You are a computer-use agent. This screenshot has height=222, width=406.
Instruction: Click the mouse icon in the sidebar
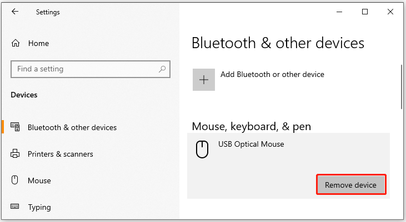pos(16,180)
